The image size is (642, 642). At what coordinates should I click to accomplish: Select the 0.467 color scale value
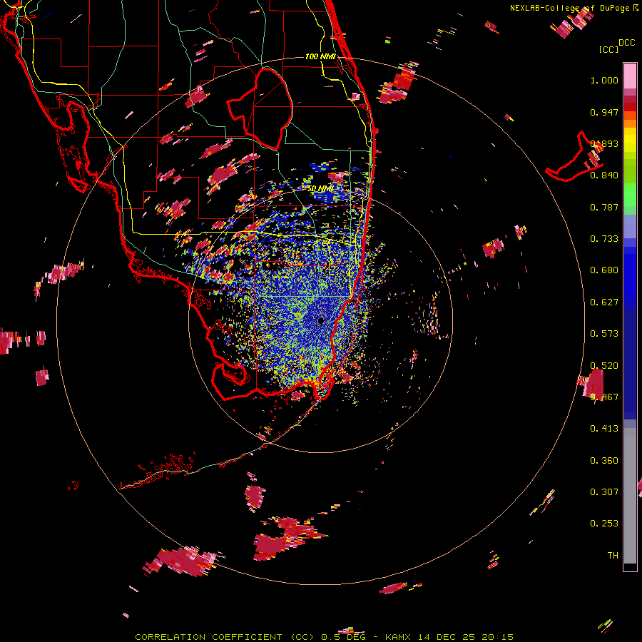(604, 397)
